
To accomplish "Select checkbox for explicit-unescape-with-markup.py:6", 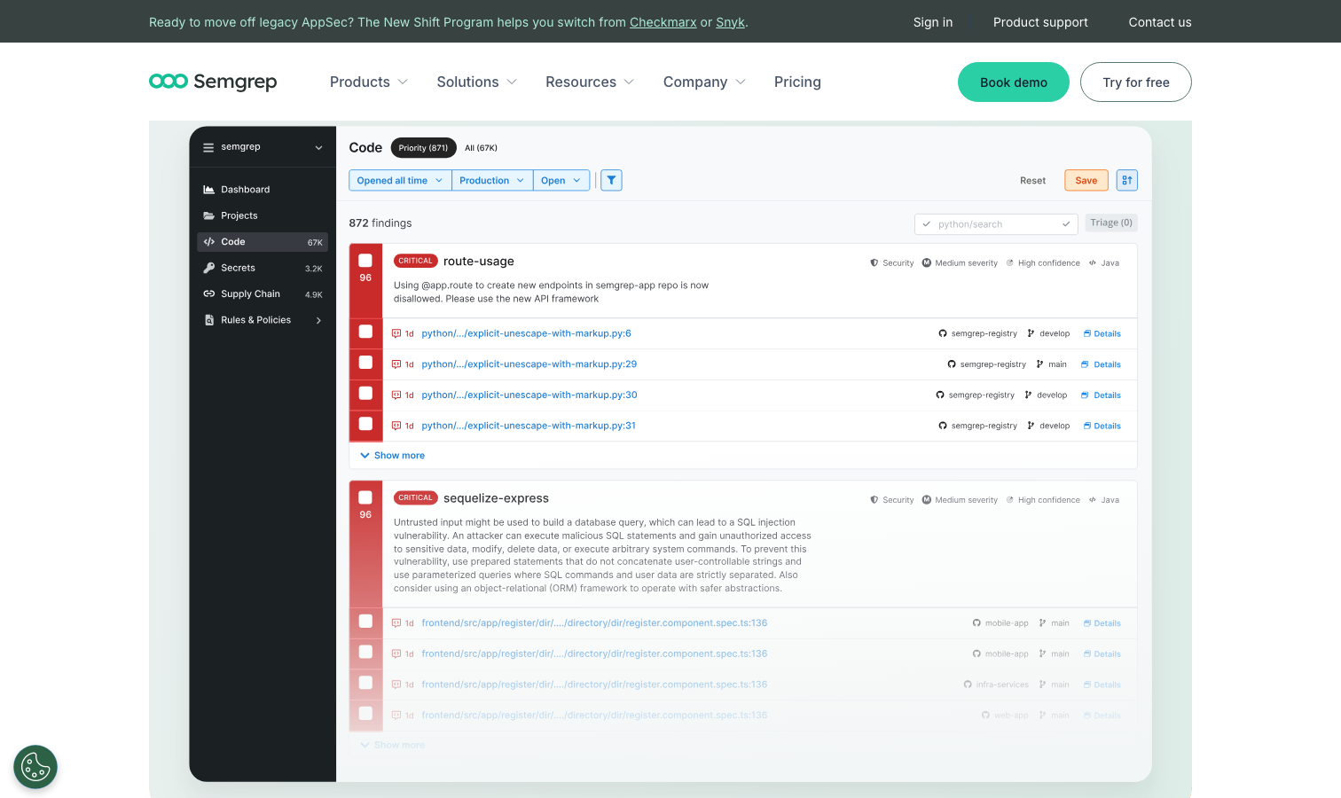I will (x=365, y=332).
